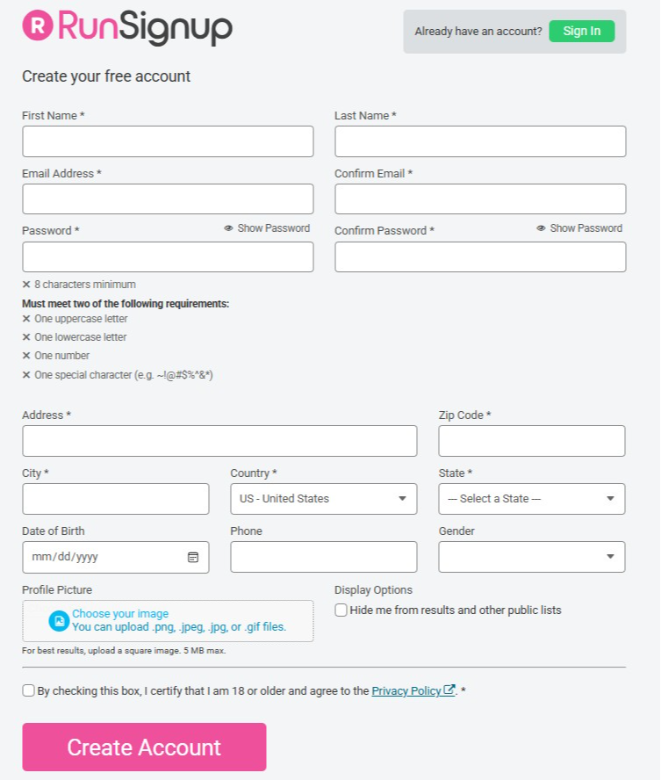Focus the Phone number field
This screenshot has width=661, height=780.
point(324,557)
